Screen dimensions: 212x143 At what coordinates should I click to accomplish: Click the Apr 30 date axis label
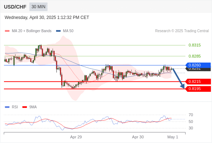(138, 137)
